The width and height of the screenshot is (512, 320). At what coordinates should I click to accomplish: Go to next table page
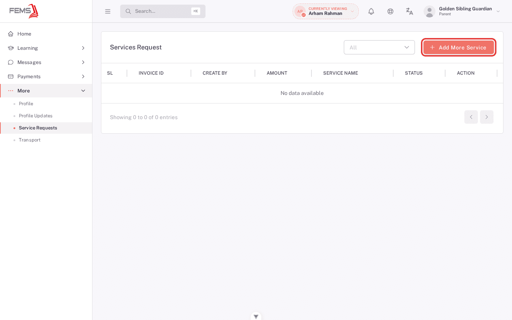coord(487,117)
